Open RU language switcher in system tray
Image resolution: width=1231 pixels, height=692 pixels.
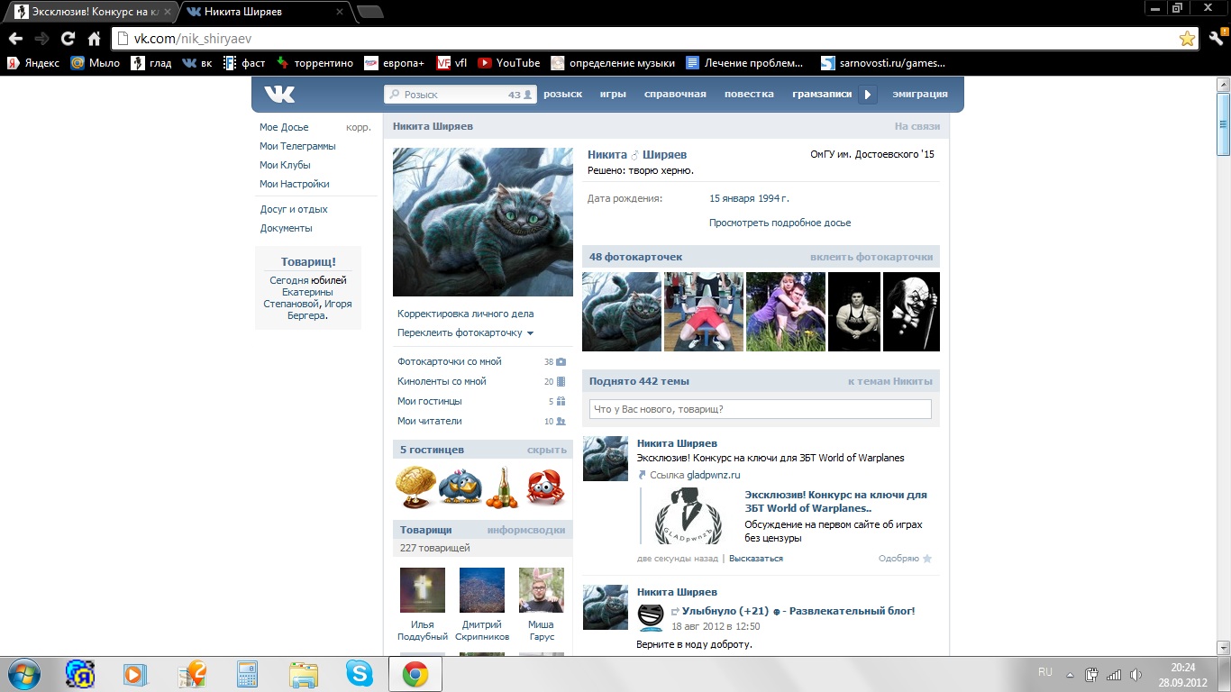(1045, 672)
